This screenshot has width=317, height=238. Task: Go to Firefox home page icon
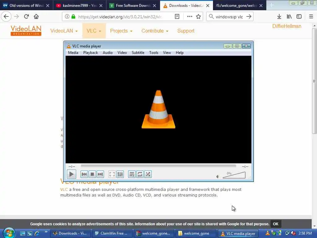click(36, 16)
